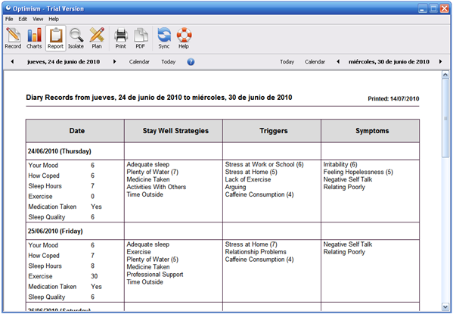Click 'Lack of Exercise' trigger
The height and width of the screenshot is (314, 453).
(248, 179)
